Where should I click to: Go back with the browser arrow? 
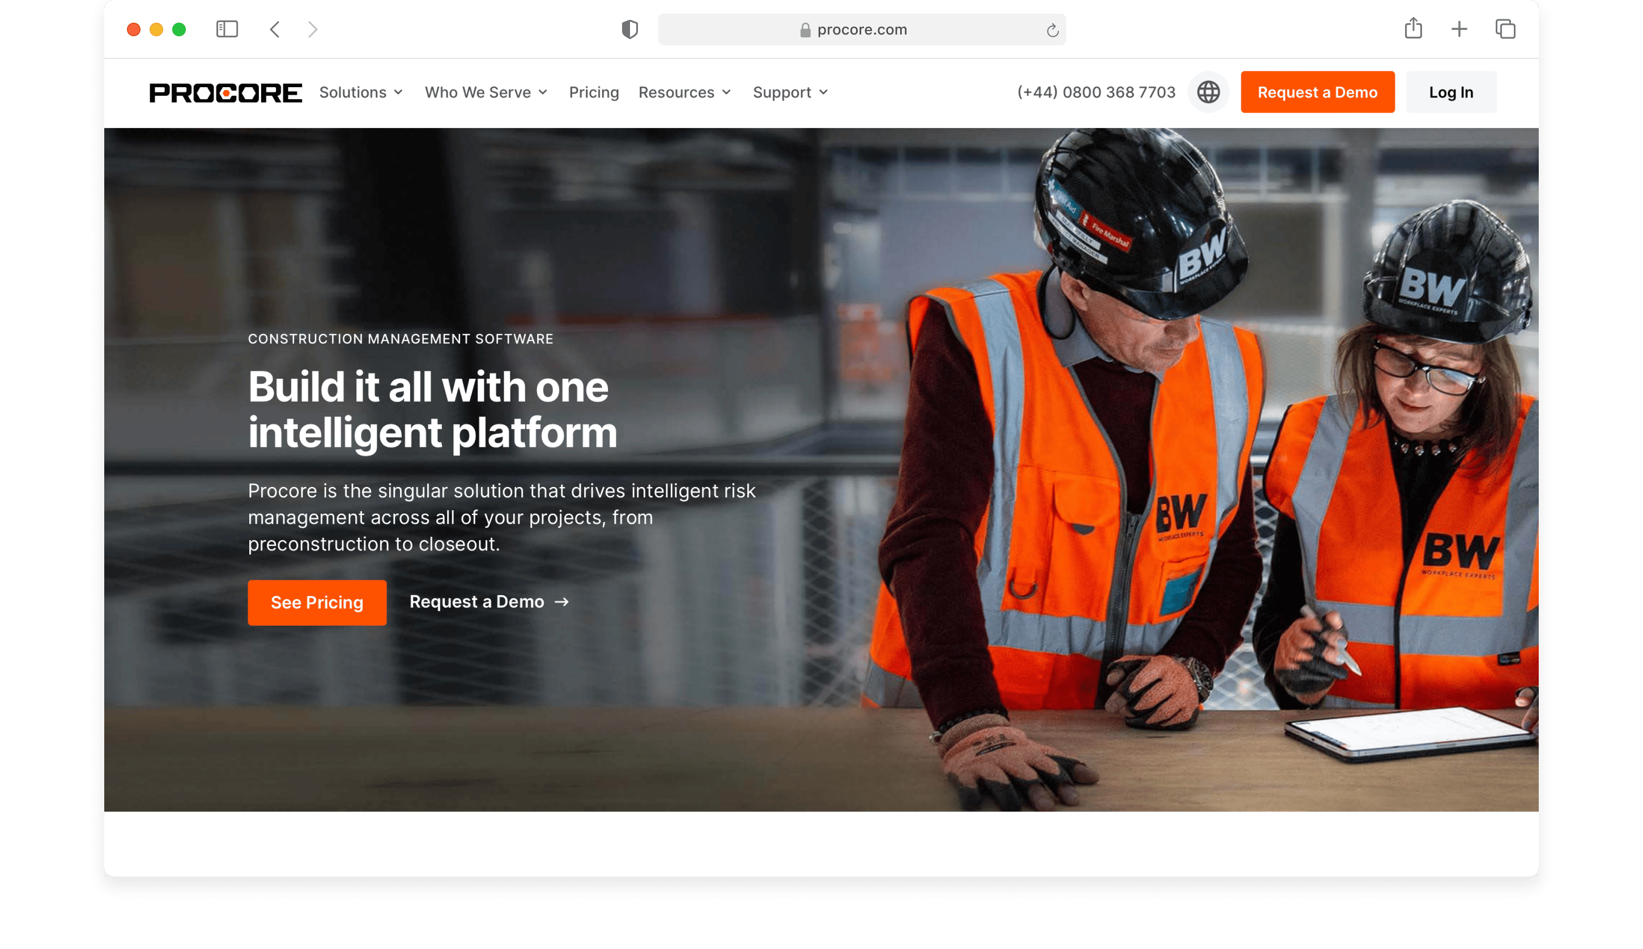tap(274, 29)
